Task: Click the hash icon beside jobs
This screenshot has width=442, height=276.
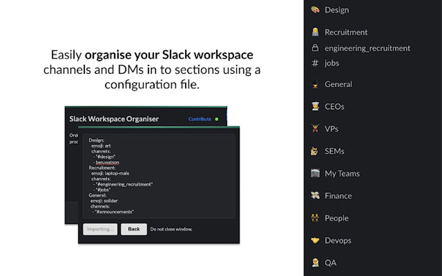Action: pyautogui.click(x=315, y=63)
